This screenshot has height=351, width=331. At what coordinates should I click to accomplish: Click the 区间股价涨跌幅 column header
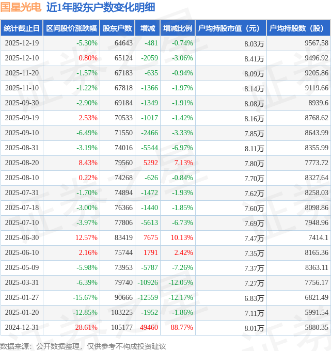[71, 28]
